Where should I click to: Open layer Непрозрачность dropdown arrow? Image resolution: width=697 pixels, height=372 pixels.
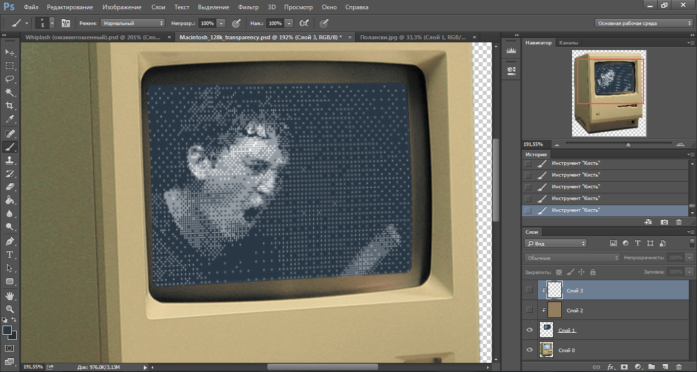tap(689, 258)
